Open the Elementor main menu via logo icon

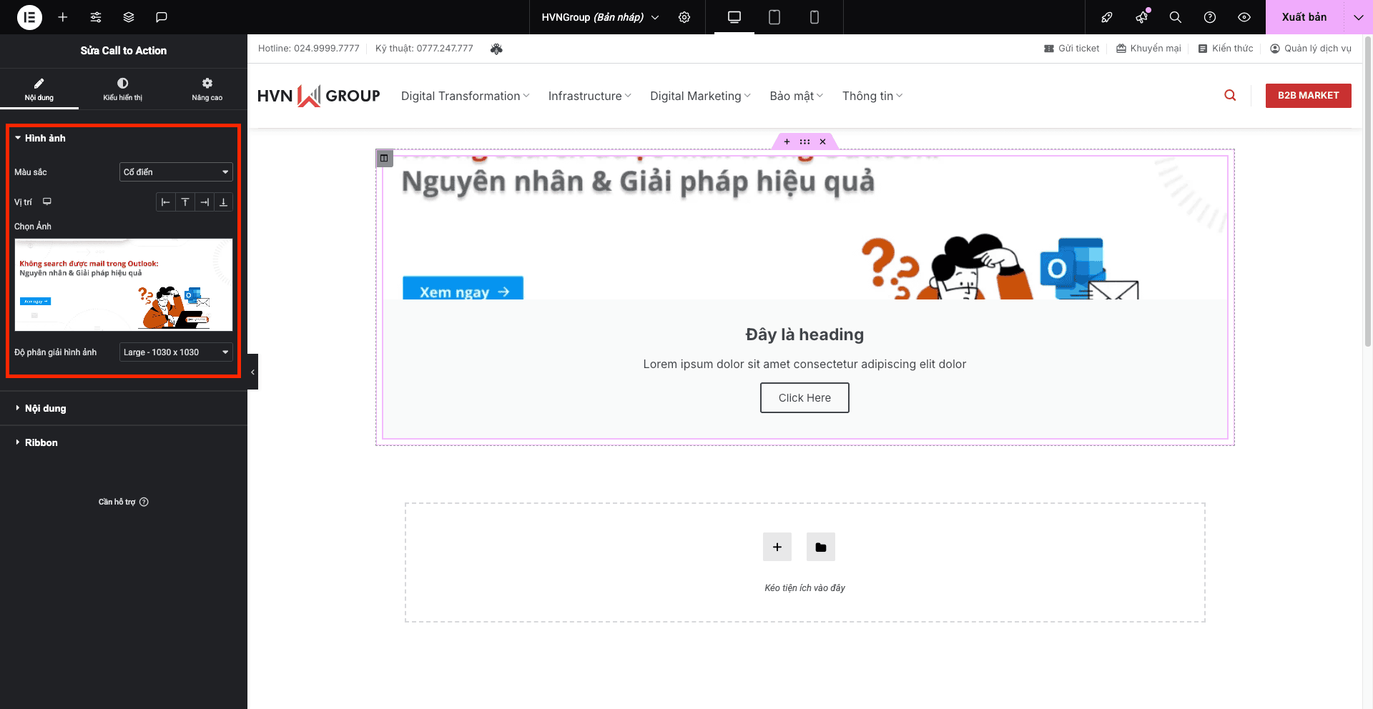point(29,17)
